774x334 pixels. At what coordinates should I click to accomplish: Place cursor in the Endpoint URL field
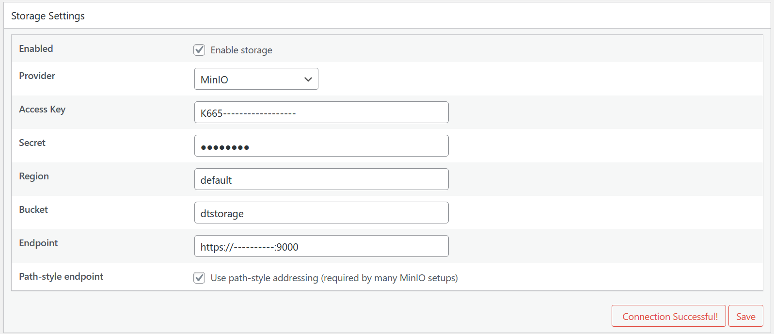[321, 246]
